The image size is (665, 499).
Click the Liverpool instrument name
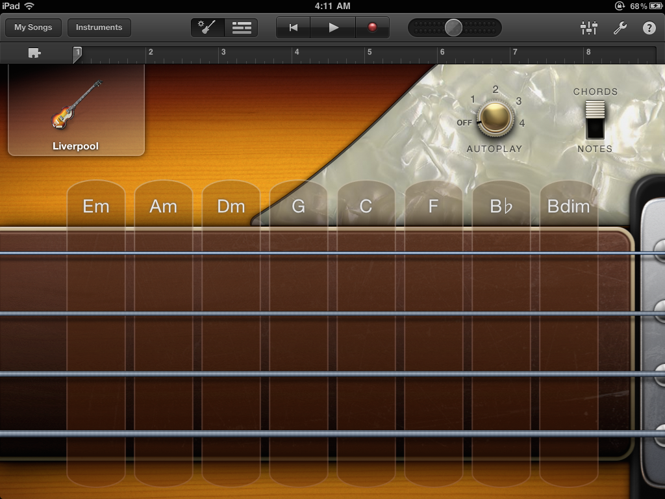(x=75, y=146)
